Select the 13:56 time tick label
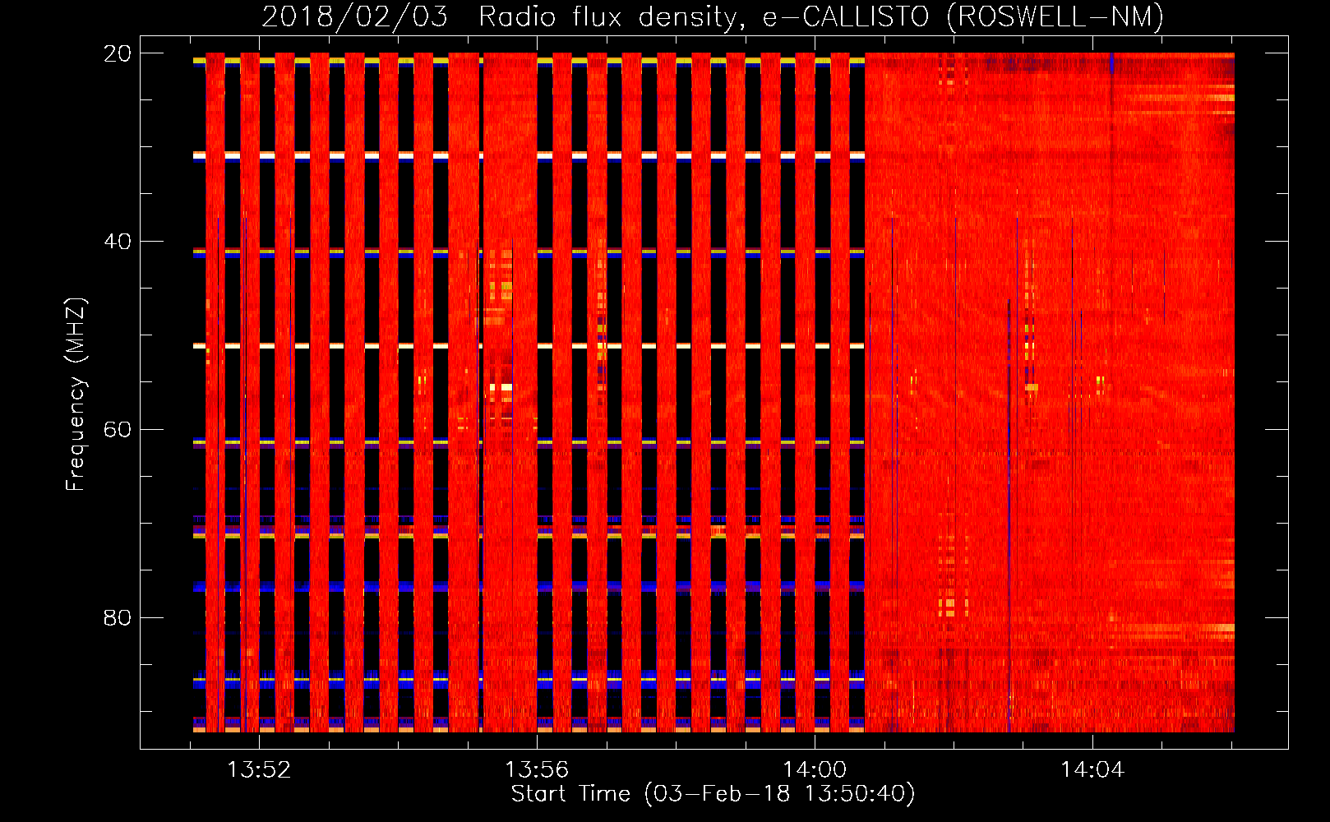This screenshot has width=1330, height=822. click(537, 770)
